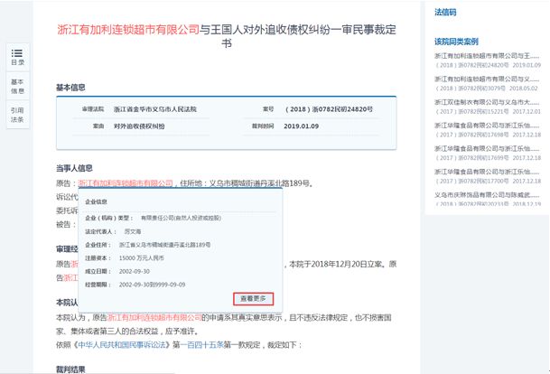550x374 pixels.
Task: Click the case cause 对外追收债权纠纷 value
Action: coord(139,126)
